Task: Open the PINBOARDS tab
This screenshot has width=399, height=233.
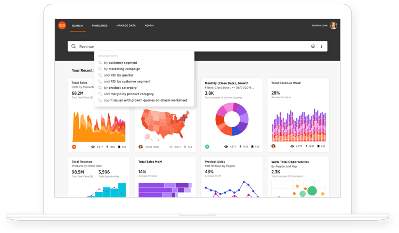Action: coord(100,26)
